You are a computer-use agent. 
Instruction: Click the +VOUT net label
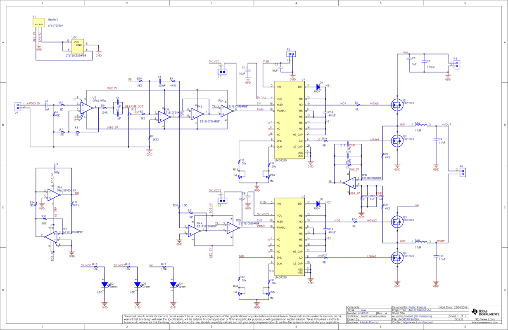click(x=446, y=124)
